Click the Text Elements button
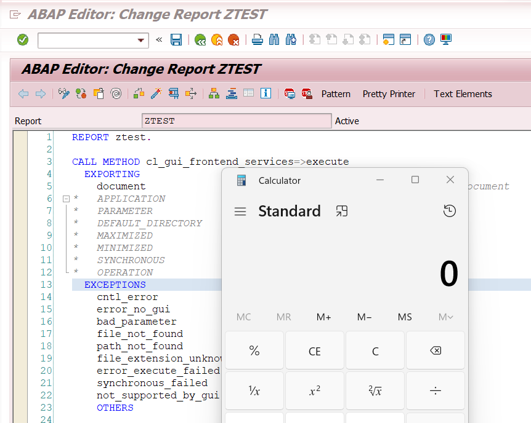 tap(463, 94)
